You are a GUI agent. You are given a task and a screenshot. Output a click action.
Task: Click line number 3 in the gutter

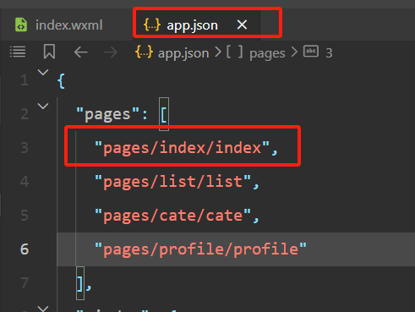click(x=25, y=148)
